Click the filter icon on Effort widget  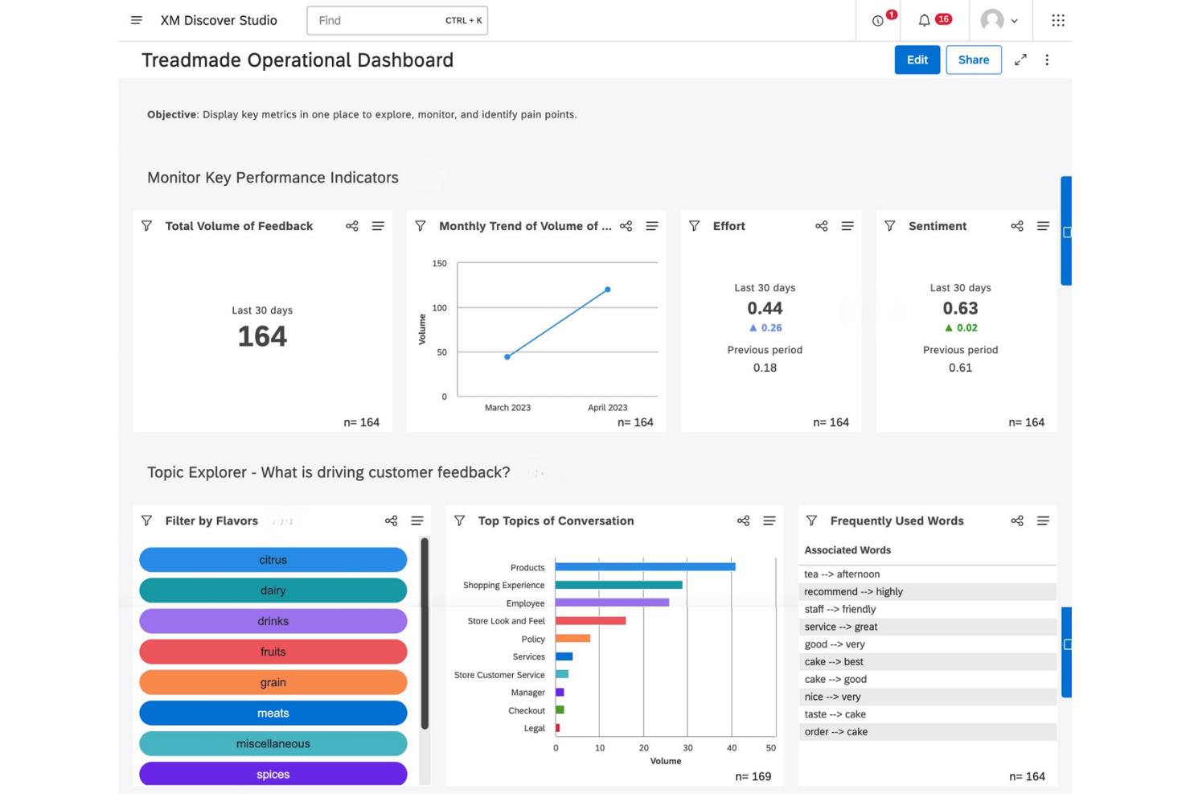coord(695,226)
